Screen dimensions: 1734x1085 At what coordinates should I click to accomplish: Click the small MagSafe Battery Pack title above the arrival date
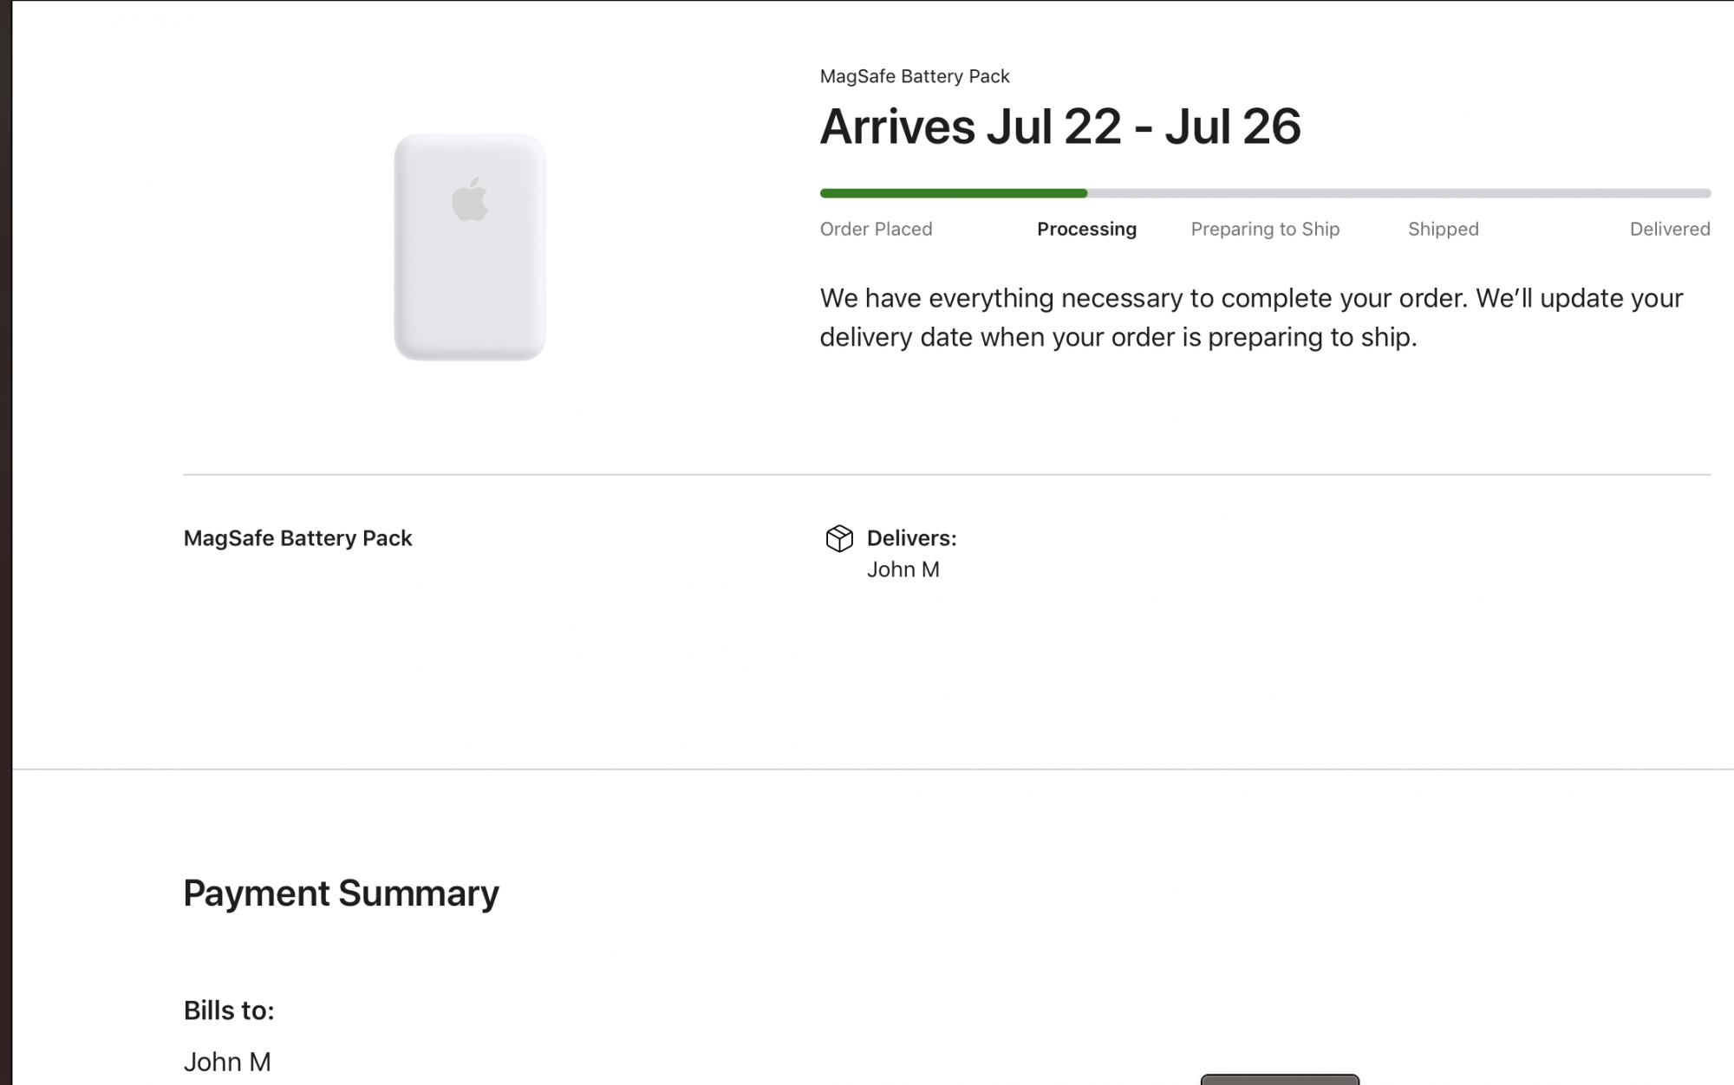pyautogui.click(x=914, y=76)
